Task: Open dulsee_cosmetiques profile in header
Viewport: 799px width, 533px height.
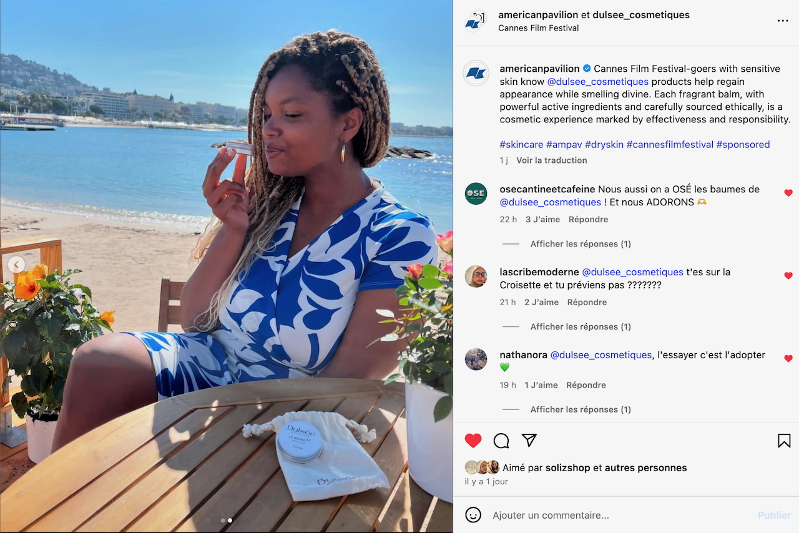Action: (641, 15)
